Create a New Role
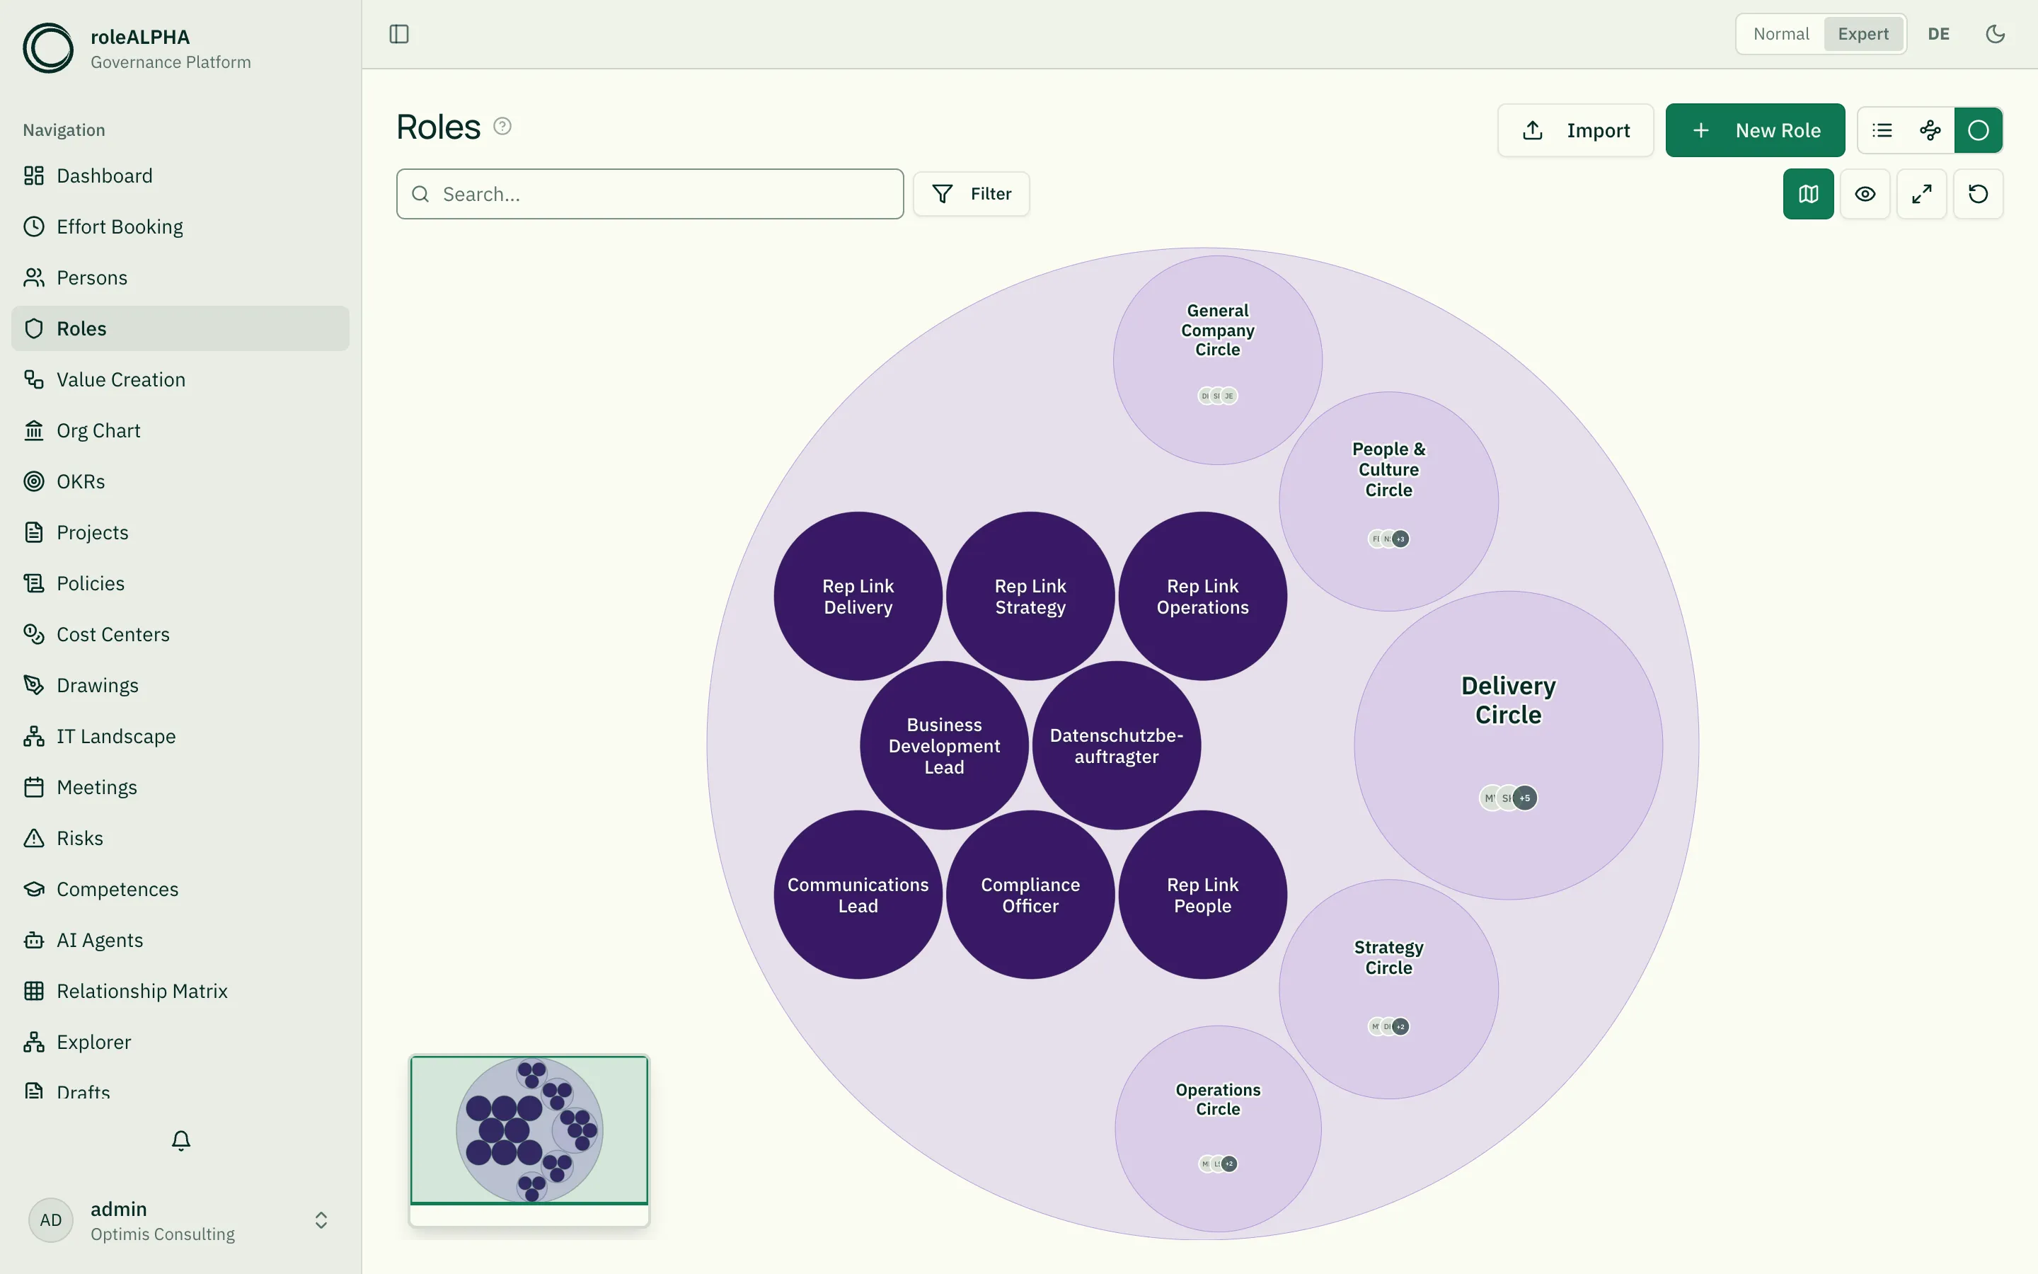The image size is (2038, 1274). click(1755, 131)
